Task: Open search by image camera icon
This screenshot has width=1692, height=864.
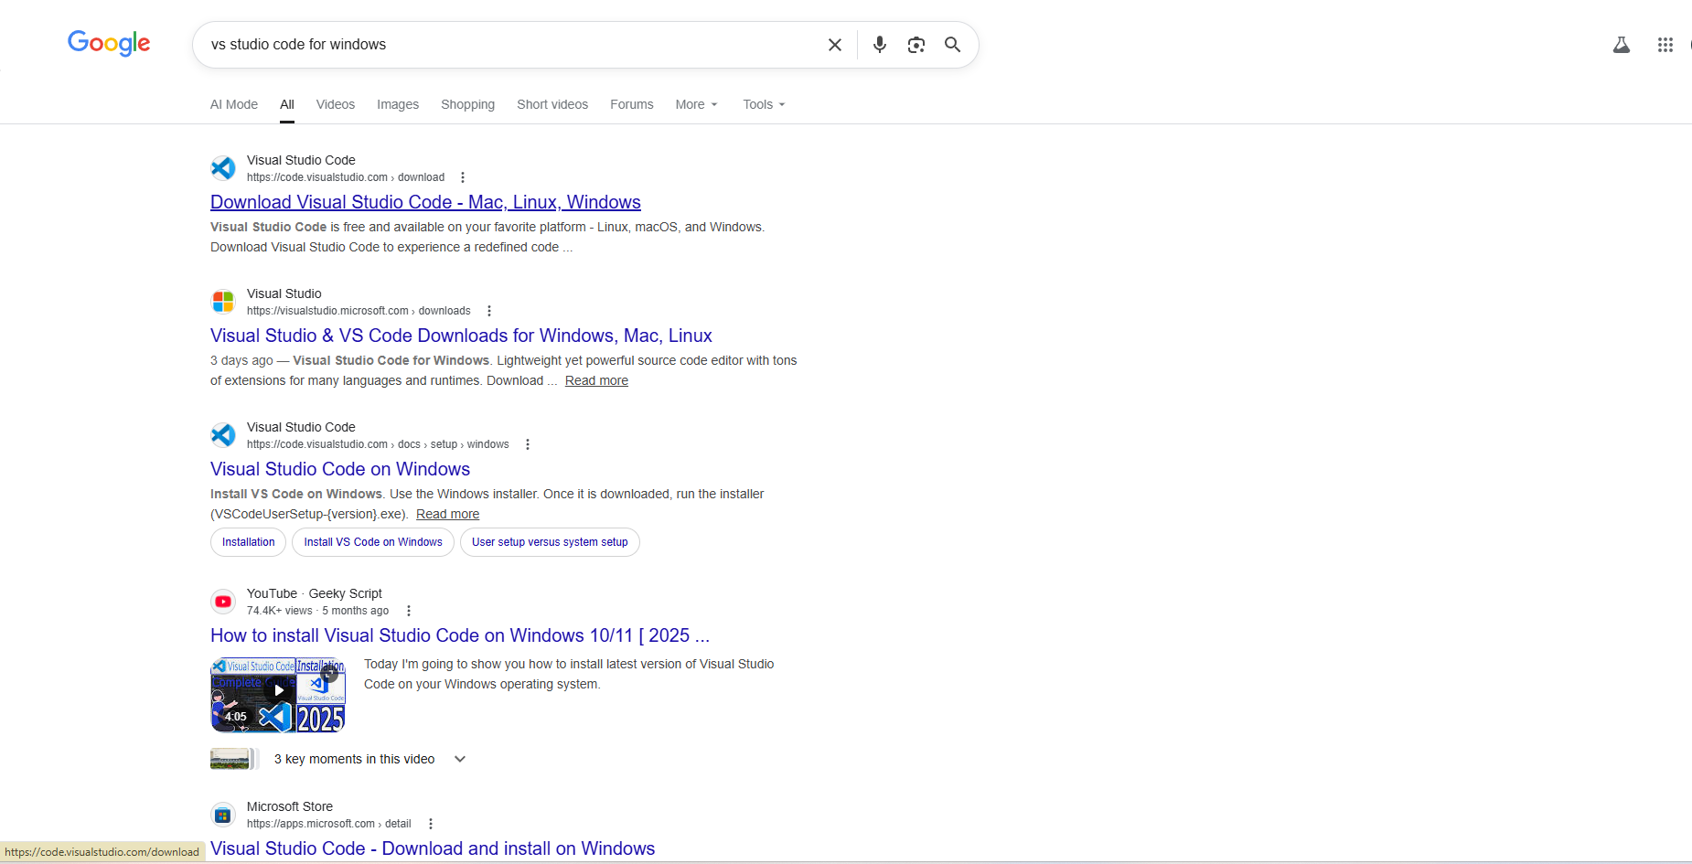Action: tap(916, 45)
